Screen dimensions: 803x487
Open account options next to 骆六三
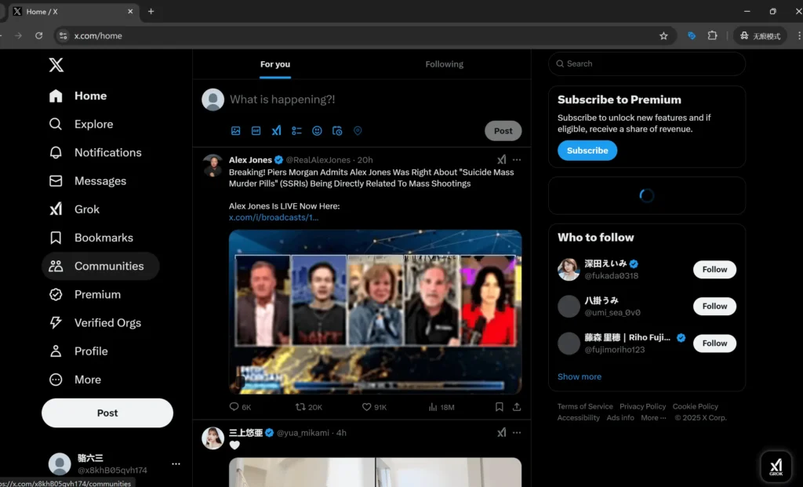pyautogui.click(x=176, y=463)
